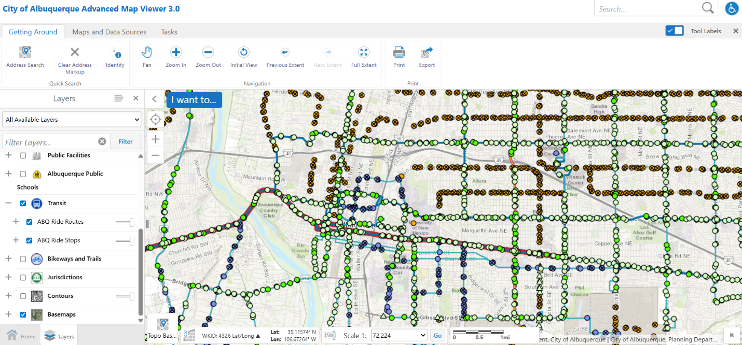Click the I want to... button
This screenshot has height=345, width=742.
point(194,100)
